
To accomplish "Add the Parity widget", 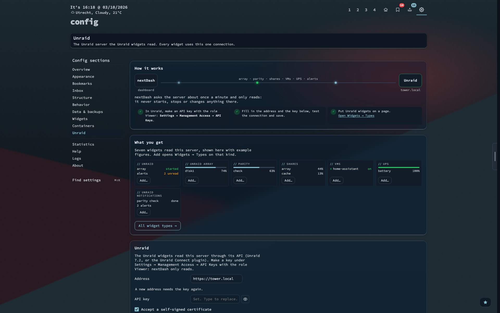I will point(240,180).
